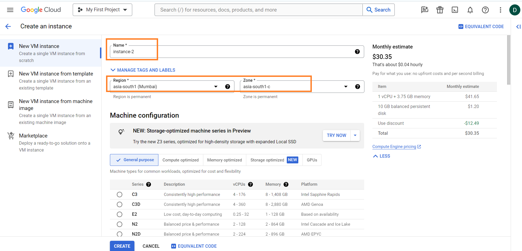The width and height of the screenshot is (522, 251).
Task: Open the notifications bell
Action: pyautogui.click(x=470, y=10)
